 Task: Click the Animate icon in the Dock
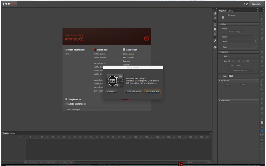[180, 164]
